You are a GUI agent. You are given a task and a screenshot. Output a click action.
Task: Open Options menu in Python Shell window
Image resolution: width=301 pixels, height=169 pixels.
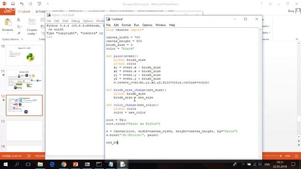coord(88,21)
